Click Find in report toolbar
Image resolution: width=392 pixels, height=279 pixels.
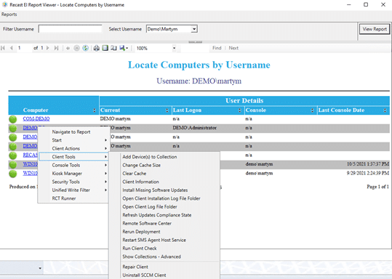[x=217, y=48]
